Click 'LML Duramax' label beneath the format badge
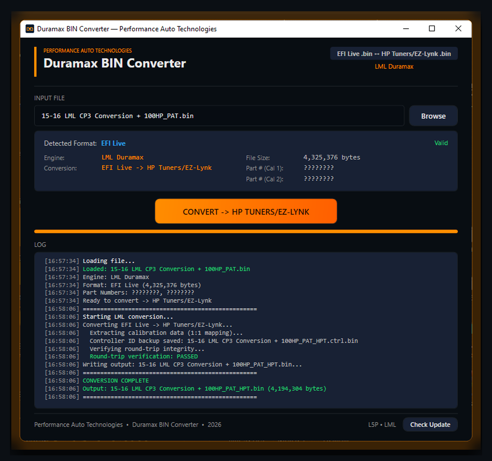This screenshot has width=492, height=461. (x=394, y=66)
